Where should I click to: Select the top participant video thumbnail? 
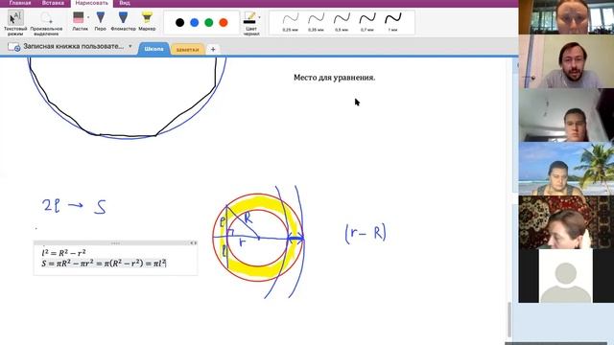566,17
